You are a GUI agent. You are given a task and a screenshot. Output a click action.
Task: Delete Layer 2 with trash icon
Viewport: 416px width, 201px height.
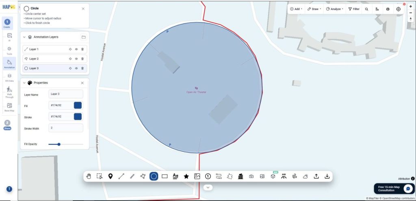click(x=82, y=59)
